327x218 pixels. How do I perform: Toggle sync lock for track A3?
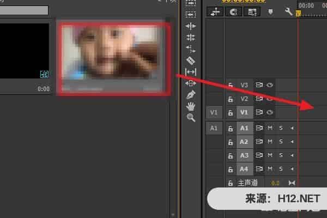tap(259, 155)
